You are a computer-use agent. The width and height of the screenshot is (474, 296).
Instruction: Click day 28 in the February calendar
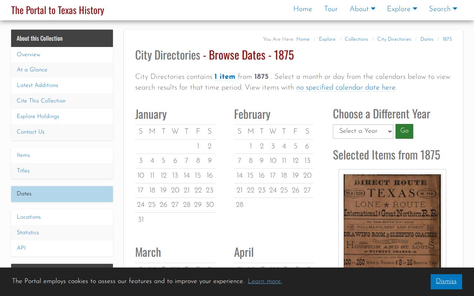[x=240, y=205]
